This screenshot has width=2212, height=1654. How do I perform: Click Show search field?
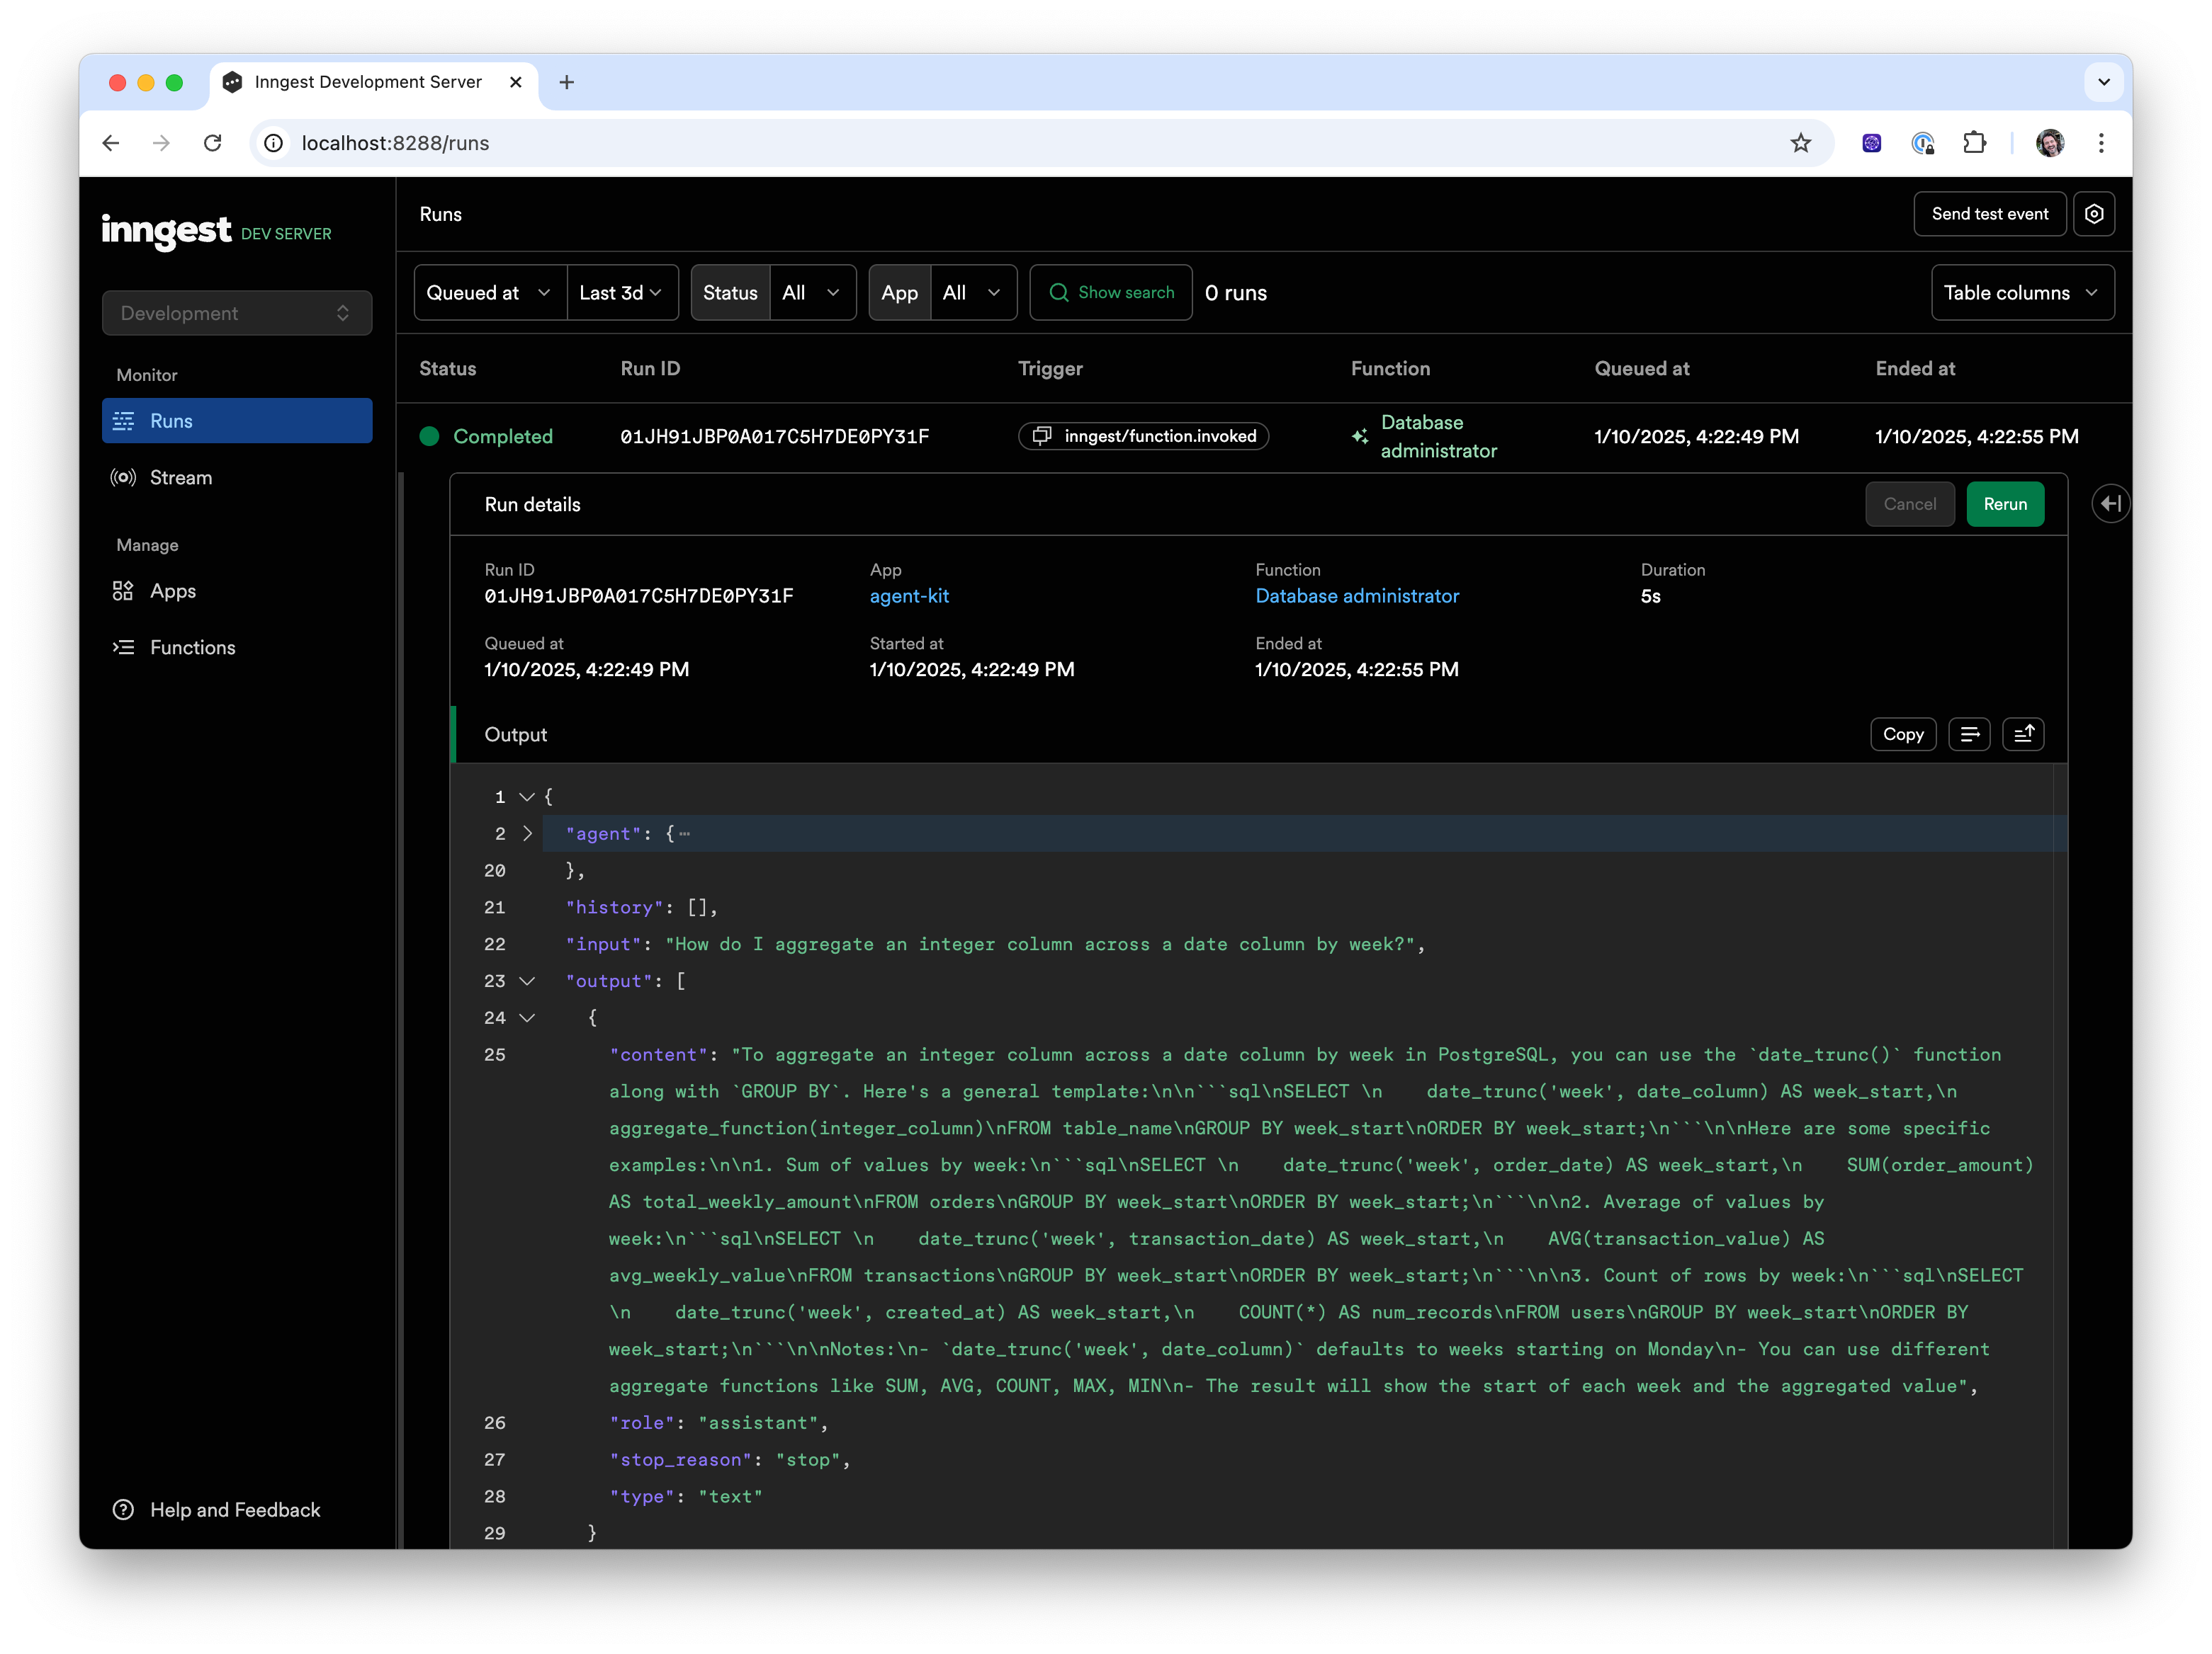(1110, 293)
